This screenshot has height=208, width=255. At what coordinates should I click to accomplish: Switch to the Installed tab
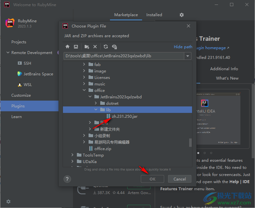click(x=154, y=15)
